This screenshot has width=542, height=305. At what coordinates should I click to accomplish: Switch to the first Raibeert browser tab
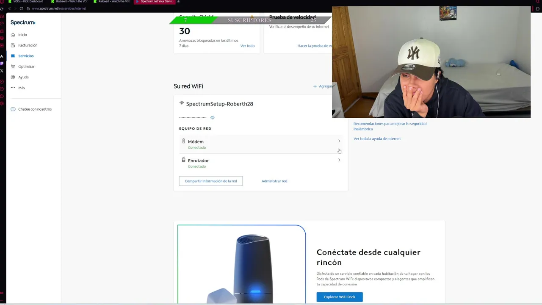tap(69, 2)
